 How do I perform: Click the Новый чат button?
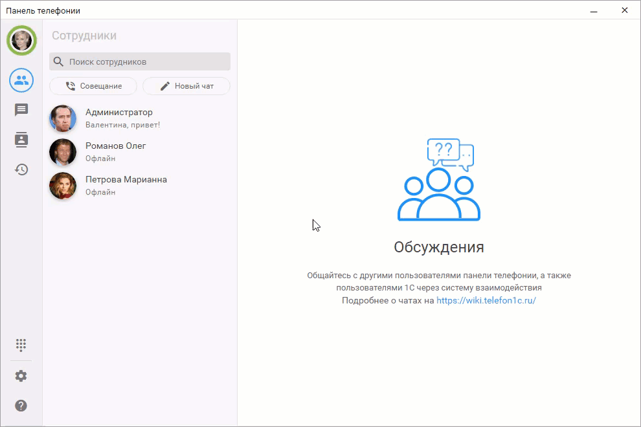186,86
